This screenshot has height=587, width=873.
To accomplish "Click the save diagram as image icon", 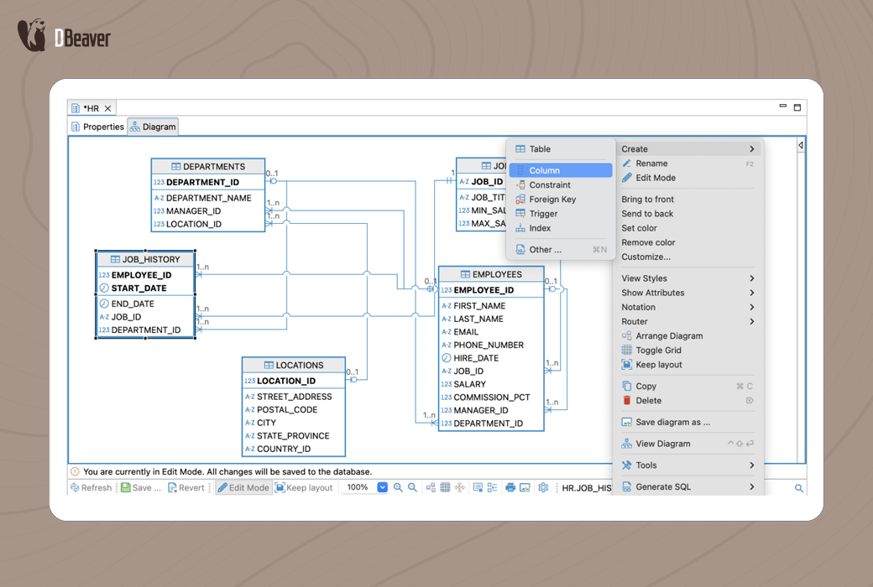I will click(525, 488).
